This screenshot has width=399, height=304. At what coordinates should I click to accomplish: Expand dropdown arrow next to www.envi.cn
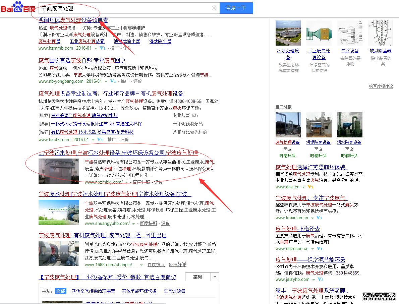point(303,187)
